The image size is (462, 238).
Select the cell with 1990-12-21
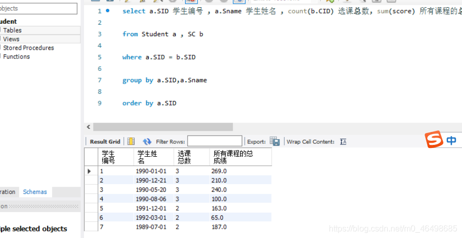[154, 180]
